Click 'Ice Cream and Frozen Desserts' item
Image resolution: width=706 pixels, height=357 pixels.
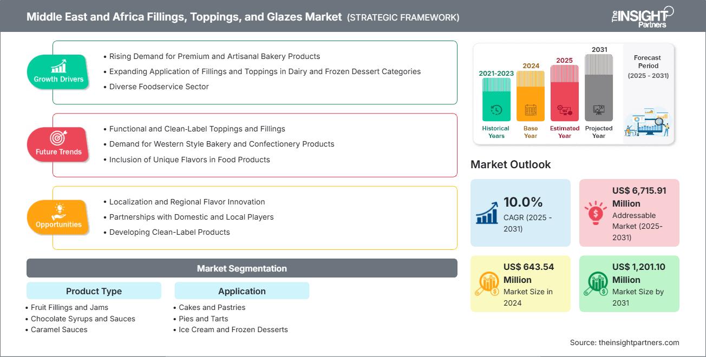[233, 329]
